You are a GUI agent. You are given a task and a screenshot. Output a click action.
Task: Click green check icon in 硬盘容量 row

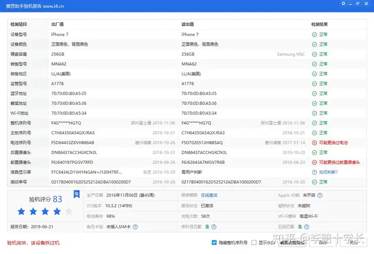(314, 54)
